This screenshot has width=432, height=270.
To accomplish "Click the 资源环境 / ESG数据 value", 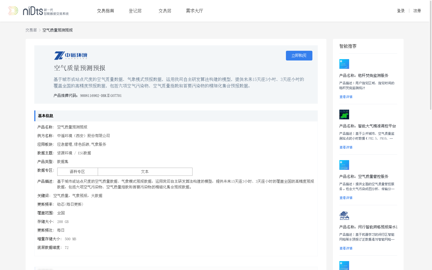I will pyautogui.click(x=74, y=153).
